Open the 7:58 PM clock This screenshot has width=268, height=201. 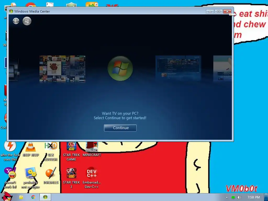click(x=254, y=197)
